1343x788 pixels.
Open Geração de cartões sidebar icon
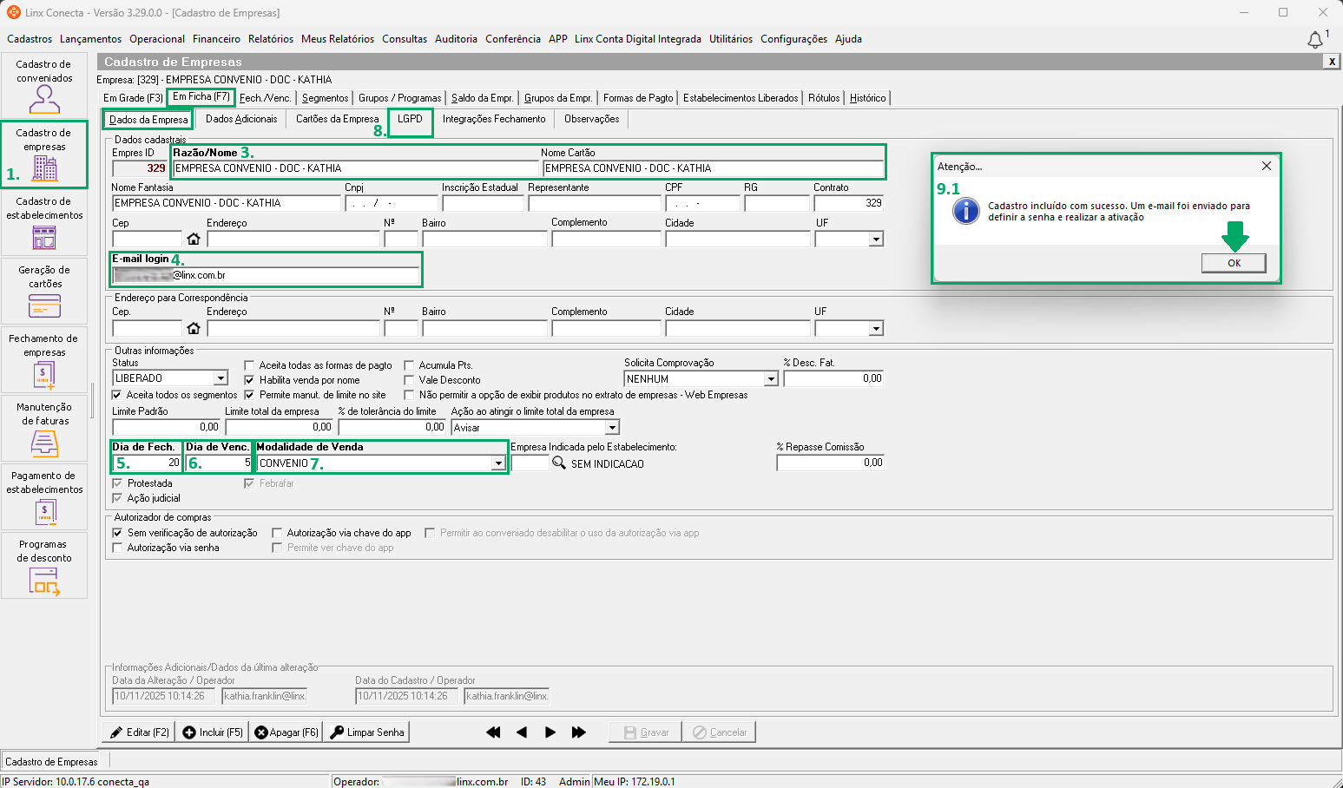coord(44,292)
